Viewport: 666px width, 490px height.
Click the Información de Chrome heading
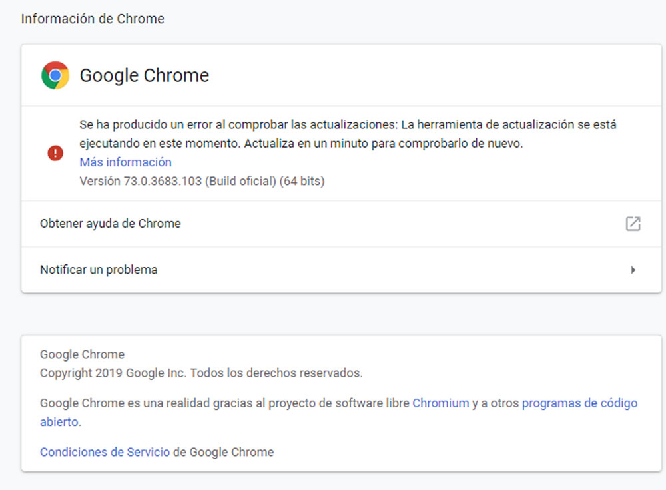93,19
